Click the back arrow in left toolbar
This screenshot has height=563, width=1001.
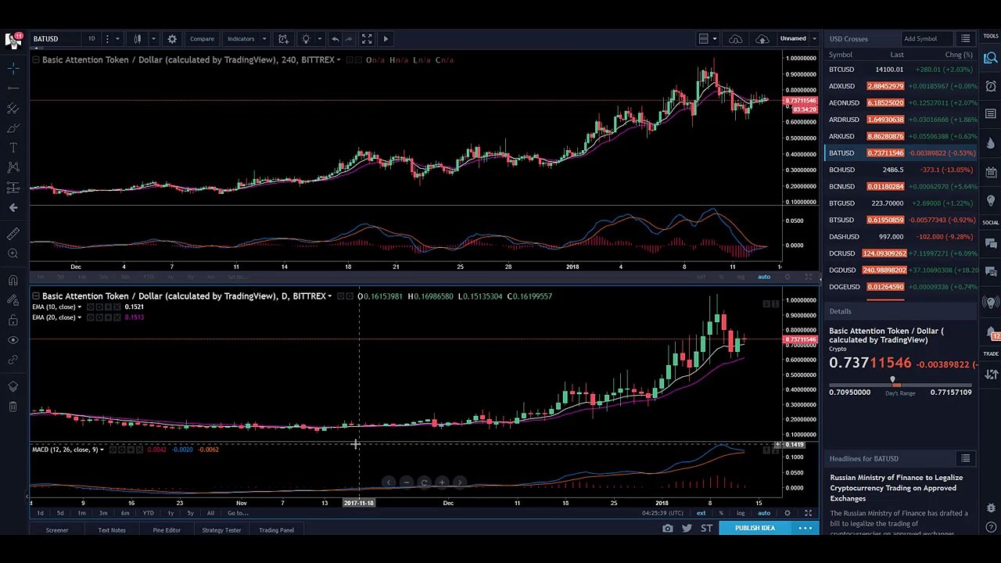tap(13, 207)
